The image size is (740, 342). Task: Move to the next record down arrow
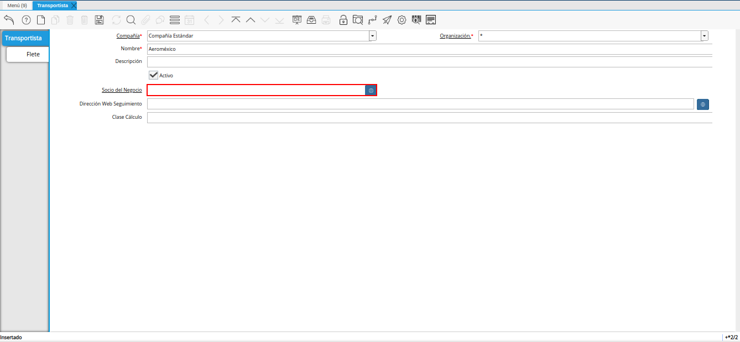265,20
